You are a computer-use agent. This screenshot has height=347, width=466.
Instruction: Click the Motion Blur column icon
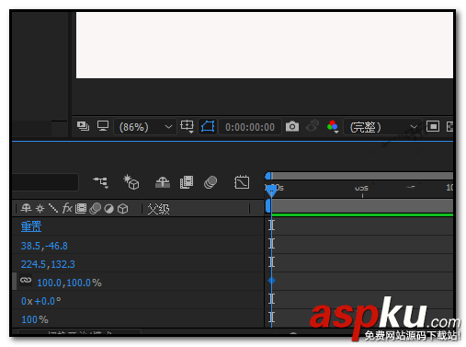pos(96,209)
